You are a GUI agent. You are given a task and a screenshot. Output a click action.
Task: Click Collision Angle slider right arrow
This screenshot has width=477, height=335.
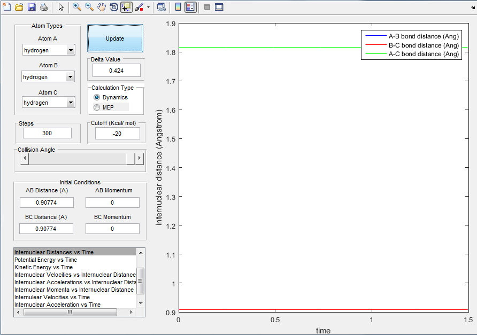coord(140,158)
